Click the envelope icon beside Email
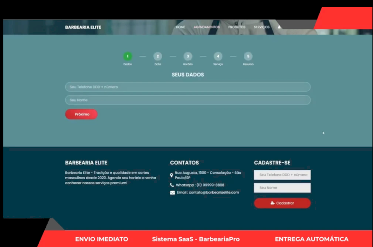 (x=173, y=193)
